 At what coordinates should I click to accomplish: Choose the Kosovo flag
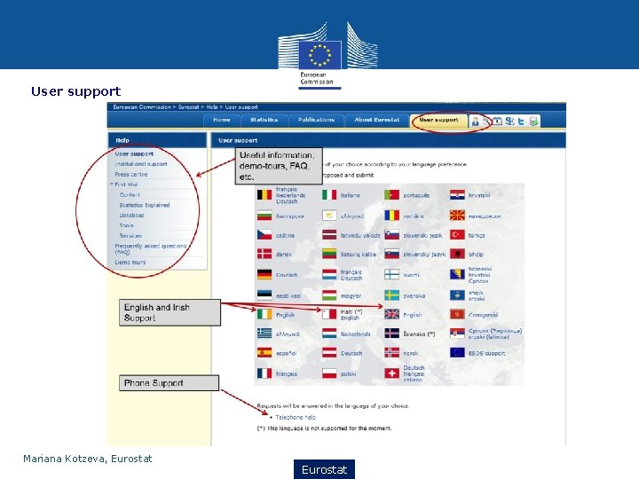pyautogui.click(x=457, y=295)
